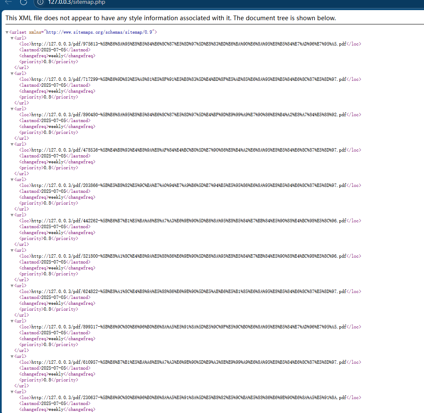Viewport: 424px width, 413px height.
Task: Click lastmod 2025-07-05 under the 203866 entry
Action: tap(55, 191)
